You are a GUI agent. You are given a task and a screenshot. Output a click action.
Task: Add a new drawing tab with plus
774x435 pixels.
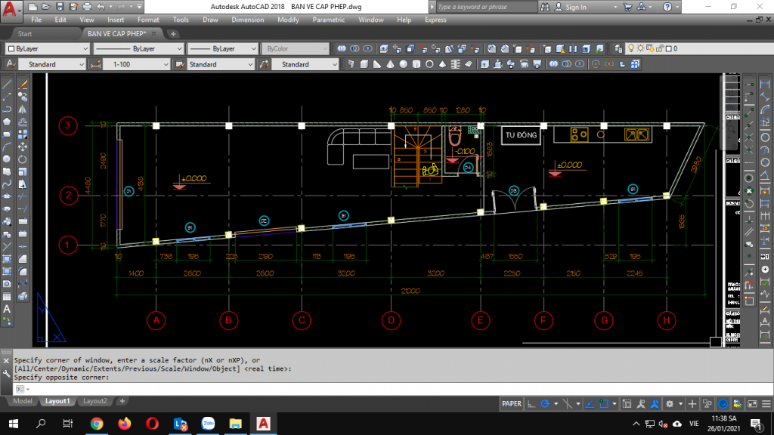point(173,33)
